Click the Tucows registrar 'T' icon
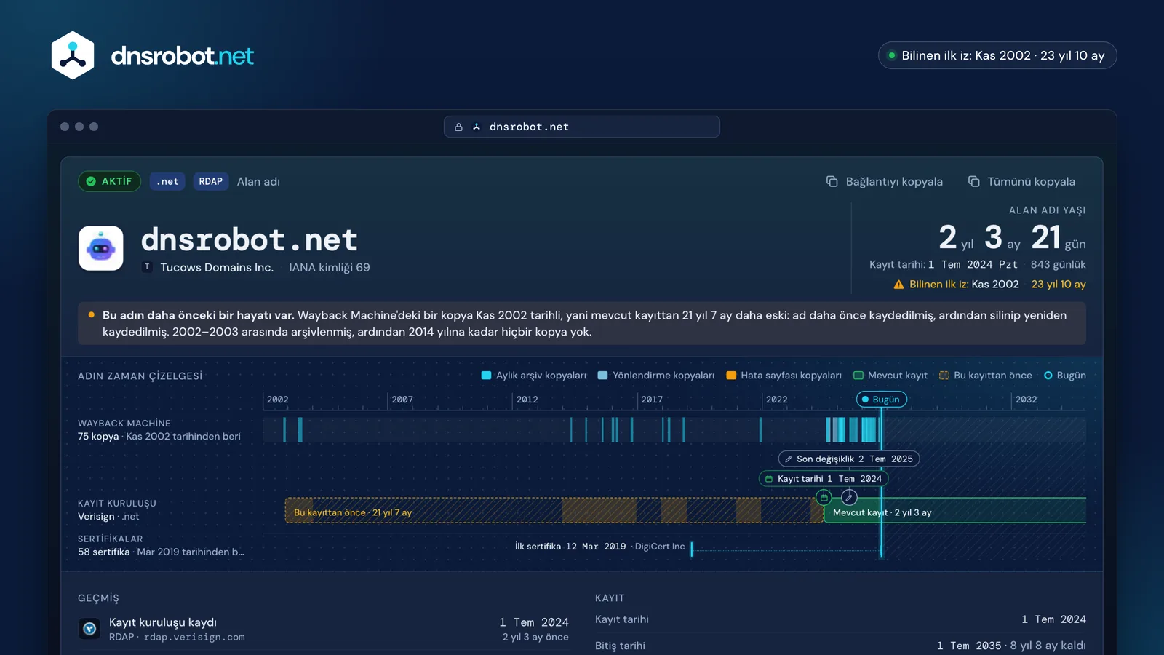 point(147,267)
